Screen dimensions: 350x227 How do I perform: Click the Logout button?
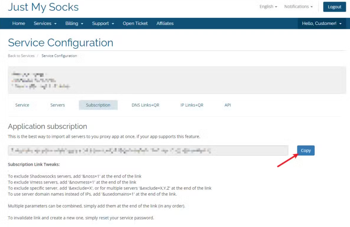coord(334,7)
